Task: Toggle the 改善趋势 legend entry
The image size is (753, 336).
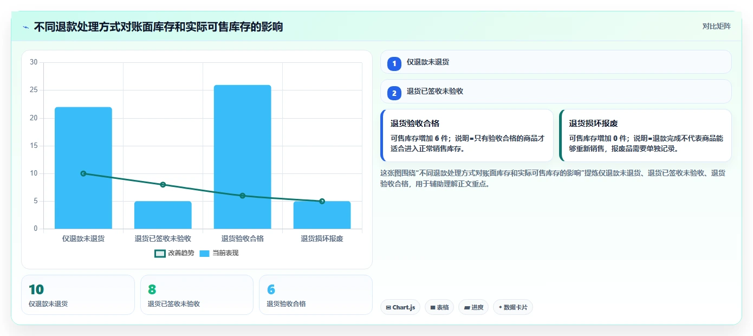Action: pos(174,253)
